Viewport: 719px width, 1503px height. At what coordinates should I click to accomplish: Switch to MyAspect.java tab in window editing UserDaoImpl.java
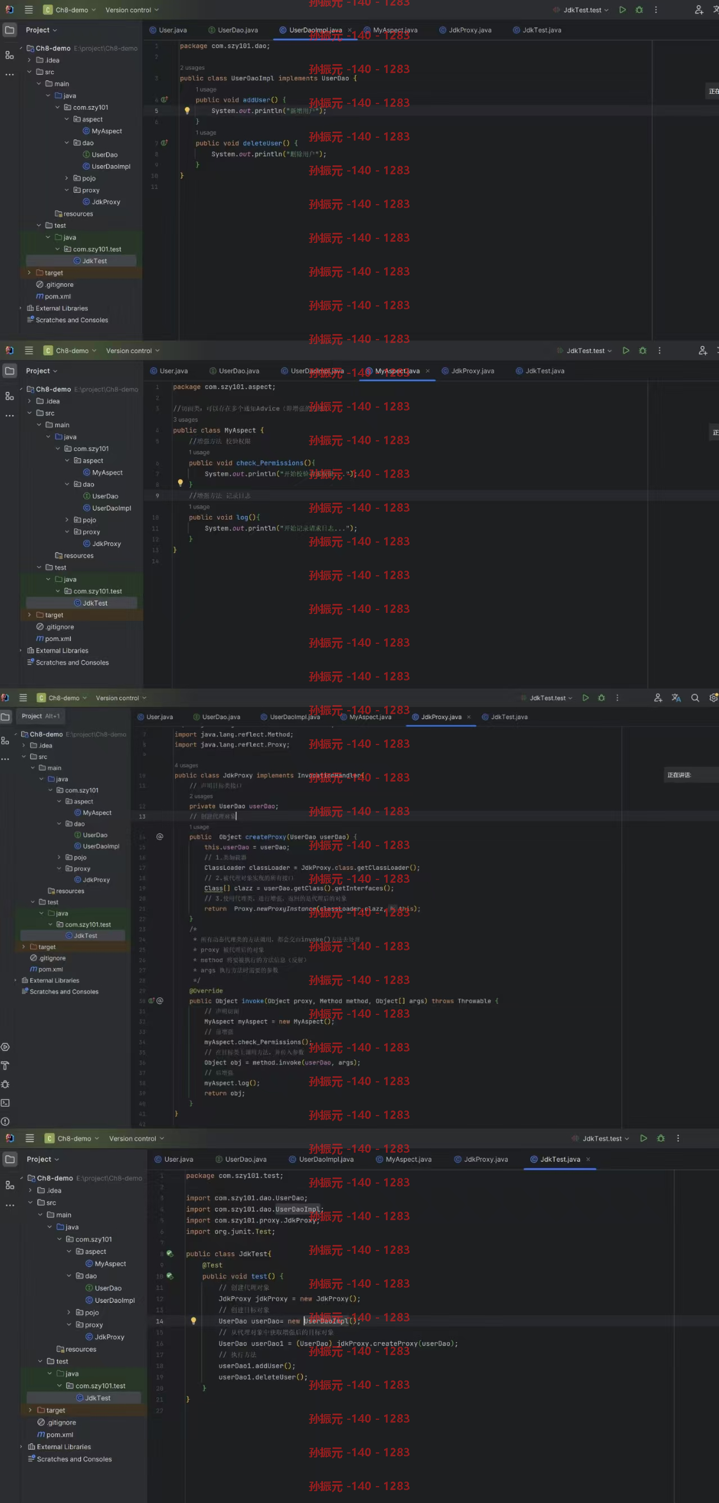pyautogui.click(x=390, y=30)
